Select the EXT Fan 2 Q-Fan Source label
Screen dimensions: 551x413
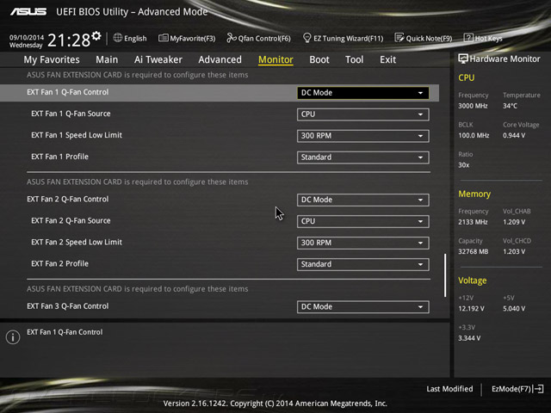coord(71,220)
